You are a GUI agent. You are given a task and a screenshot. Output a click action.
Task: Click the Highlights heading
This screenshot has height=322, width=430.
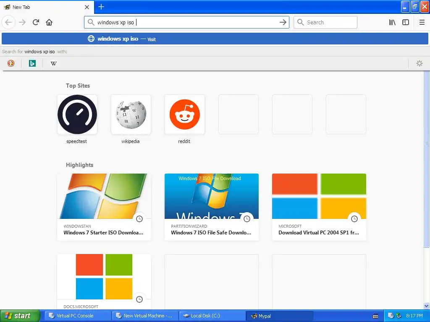point(79,165)
